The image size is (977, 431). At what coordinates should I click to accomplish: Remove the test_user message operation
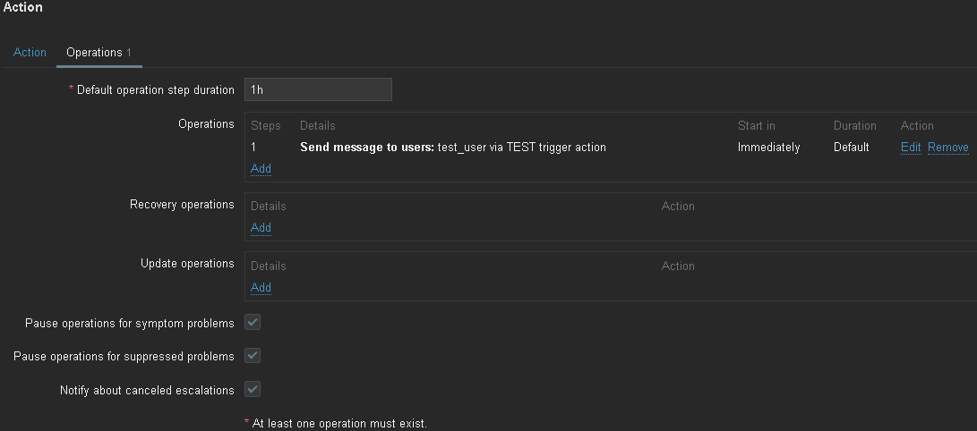point(947,148)
